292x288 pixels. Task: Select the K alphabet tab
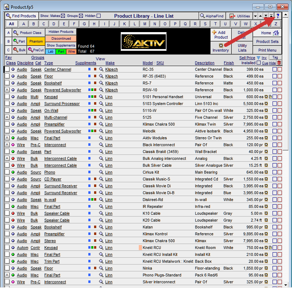(x=124, y=24)
